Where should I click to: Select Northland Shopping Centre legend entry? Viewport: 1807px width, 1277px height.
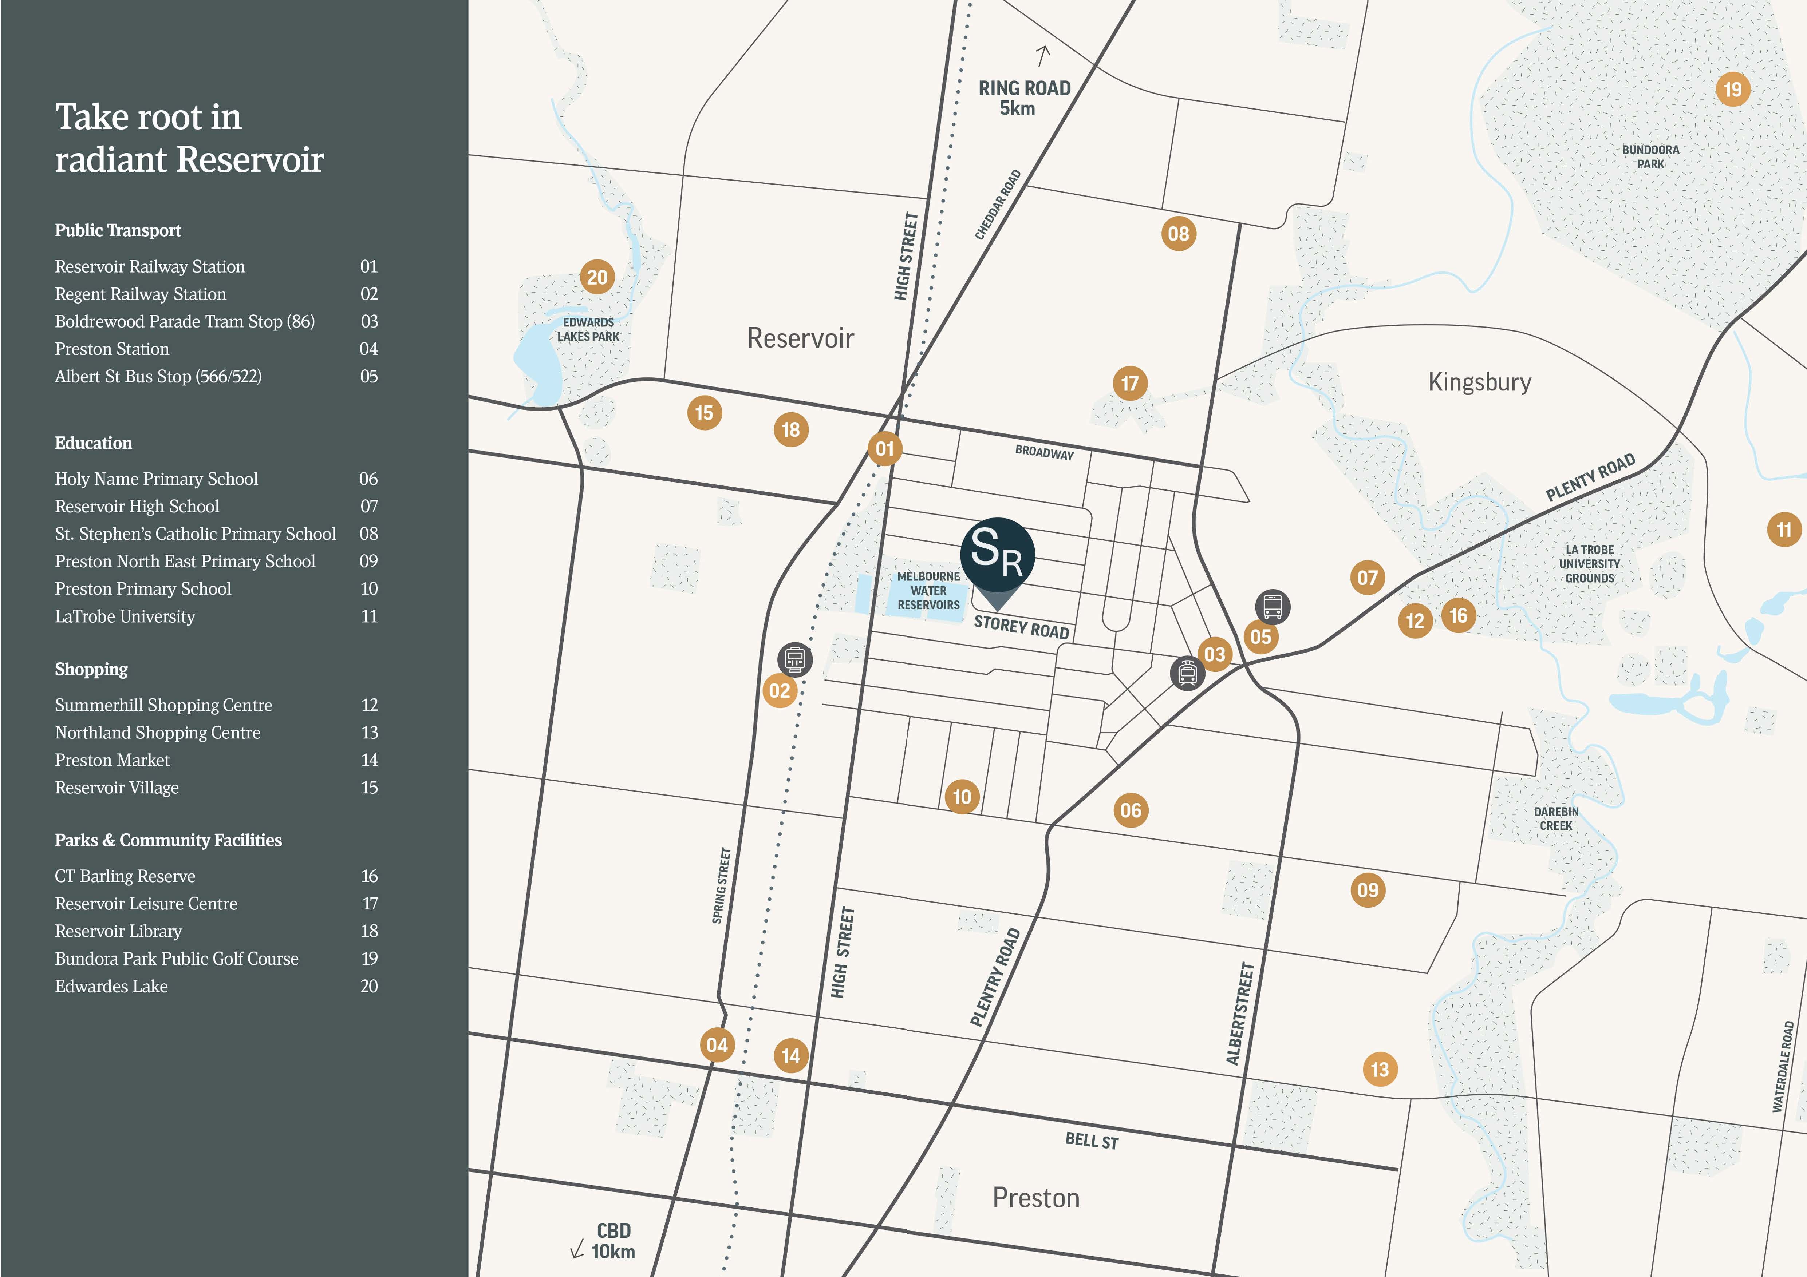click(x=157, y=733)
